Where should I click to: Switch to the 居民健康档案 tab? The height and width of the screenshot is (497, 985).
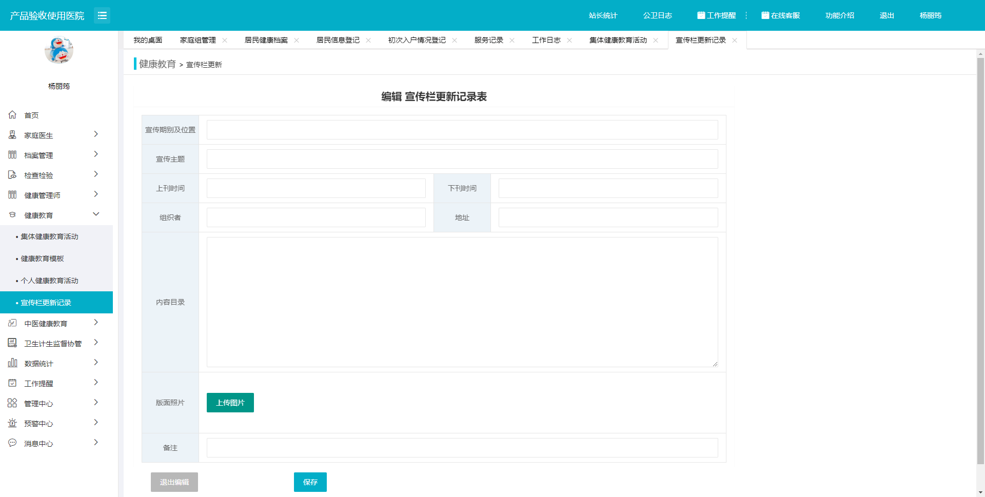(x=266, y=41)
